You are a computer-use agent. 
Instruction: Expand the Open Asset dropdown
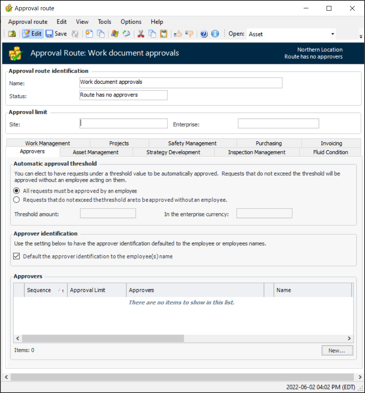333,34
